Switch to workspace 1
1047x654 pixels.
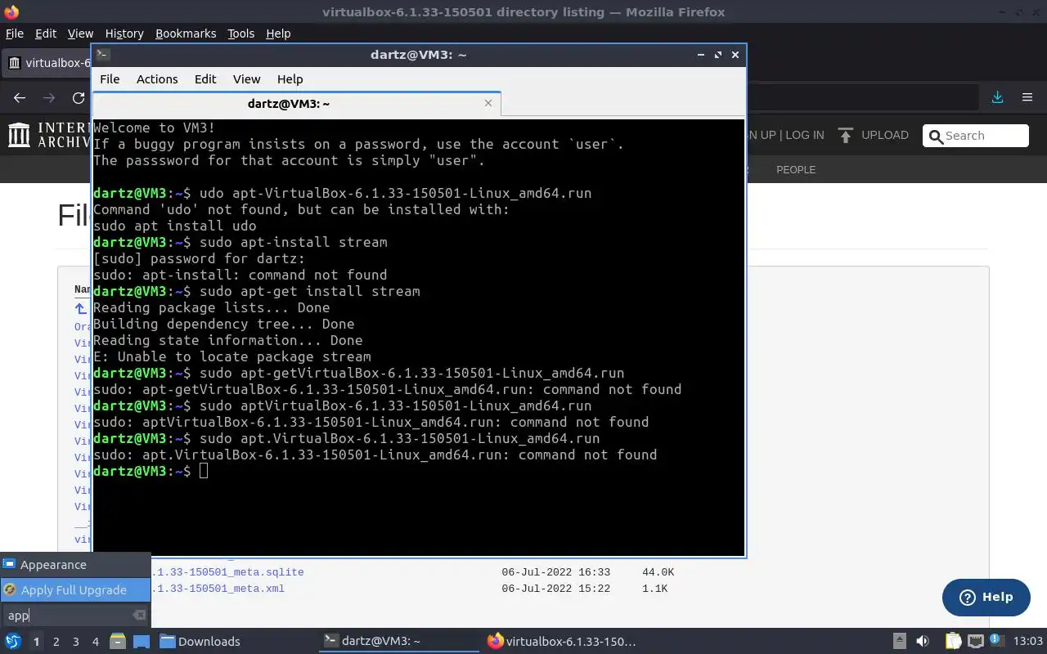(36, 642)
